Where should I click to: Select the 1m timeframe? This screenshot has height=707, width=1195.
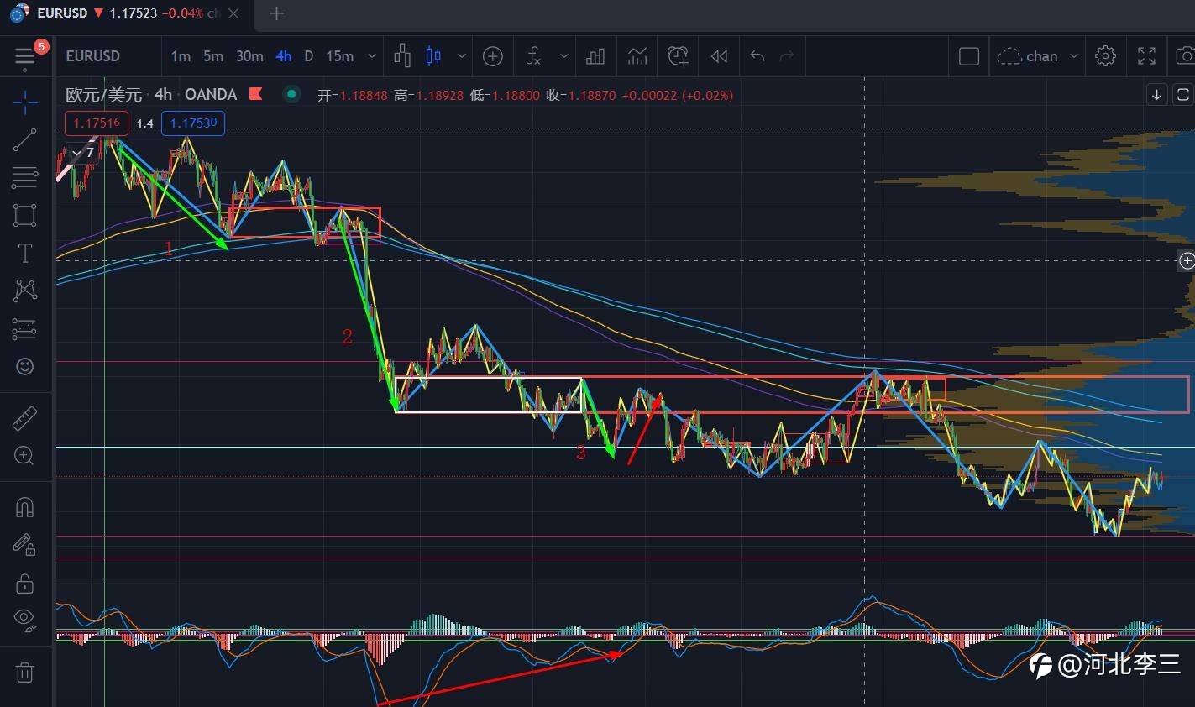click(x=181, y=56)
